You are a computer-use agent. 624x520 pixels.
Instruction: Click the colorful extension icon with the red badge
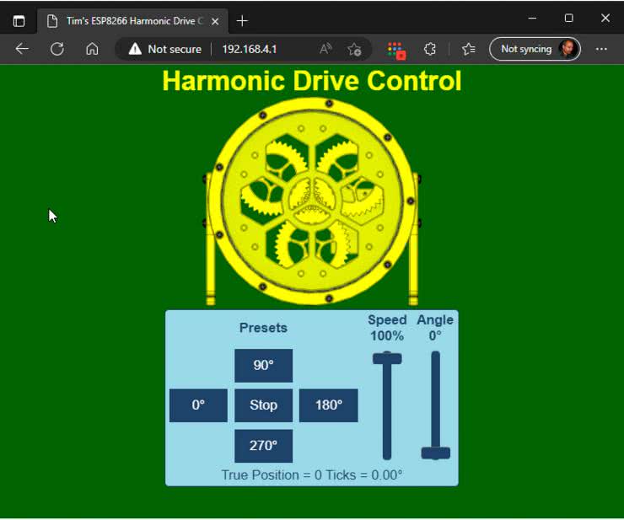point(395,50)
